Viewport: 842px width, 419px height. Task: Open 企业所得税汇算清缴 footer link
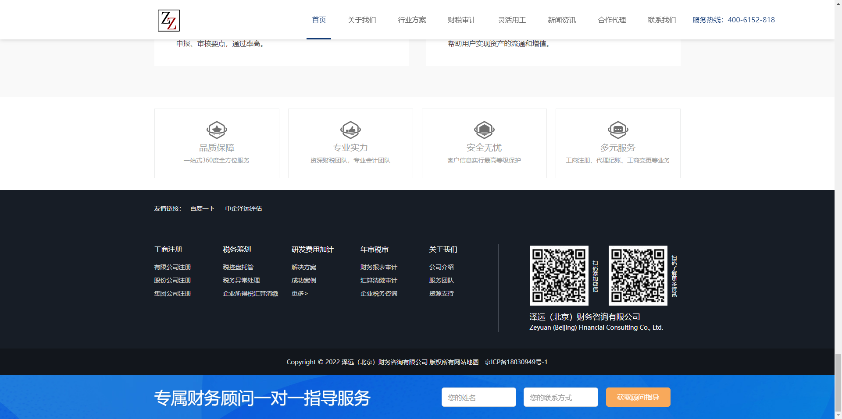pyautogui.click(x=250, y=293)
